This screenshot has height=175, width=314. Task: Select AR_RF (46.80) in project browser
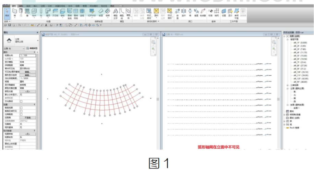(x=300, y=82)
